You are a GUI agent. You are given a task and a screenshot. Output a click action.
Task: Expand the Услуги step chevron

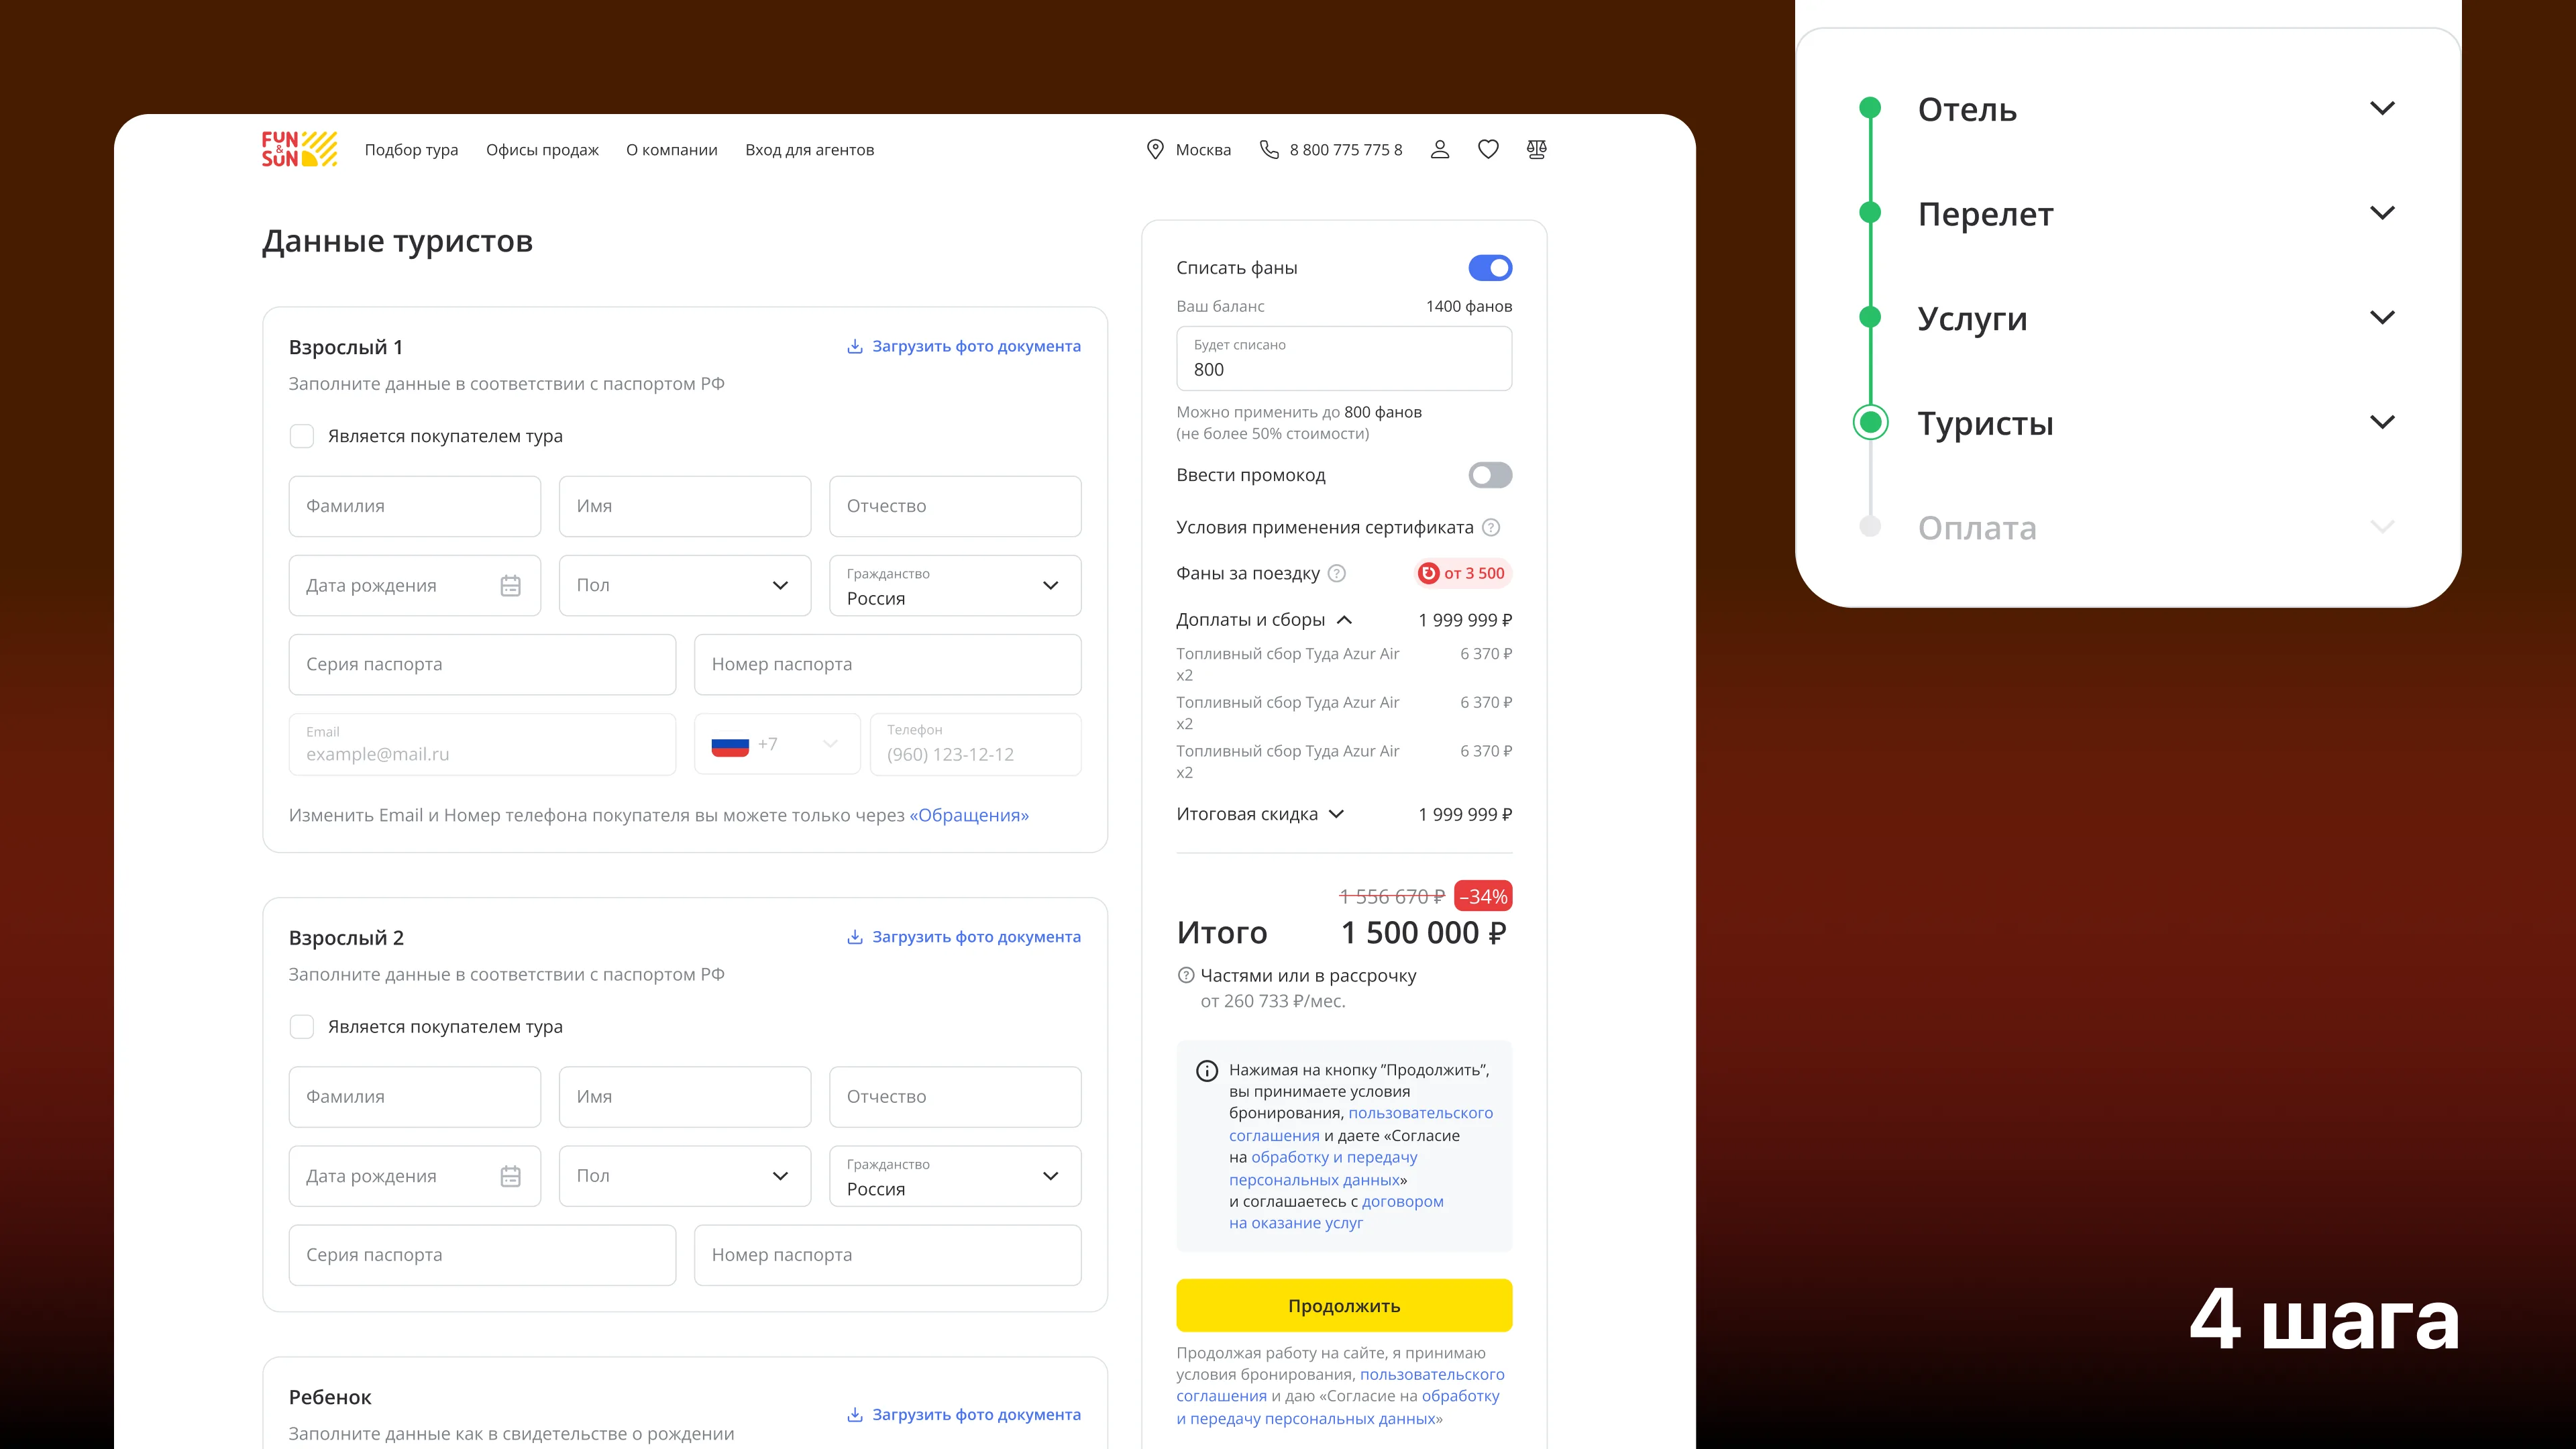pyautogui.click(x=2383, y=317)
